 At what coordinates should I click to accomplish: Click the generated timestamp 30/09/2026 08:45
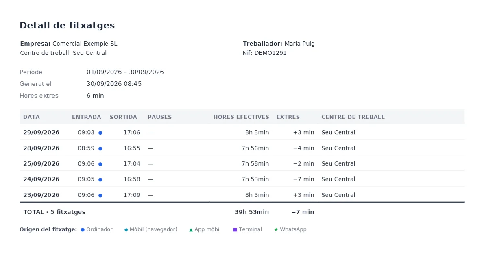(x=114, y=84)
